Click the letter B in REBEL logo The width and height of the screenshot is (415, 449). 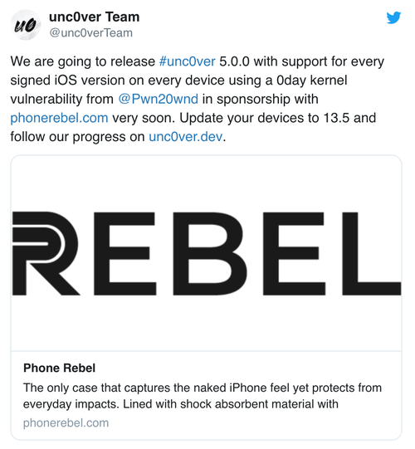tap(210, 253)
